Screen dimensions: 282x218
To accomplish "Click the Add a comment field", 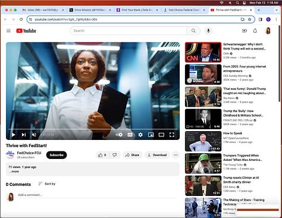I will 97,195.
